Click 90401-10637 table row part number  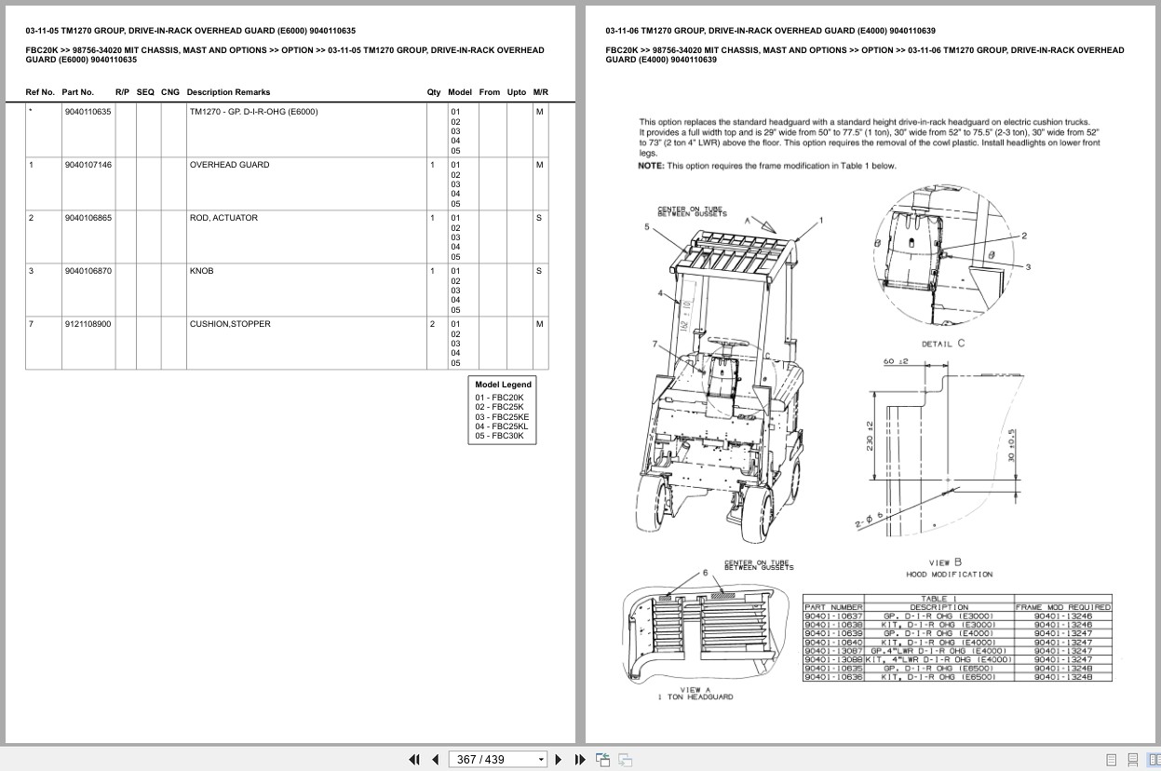point(833,615)
